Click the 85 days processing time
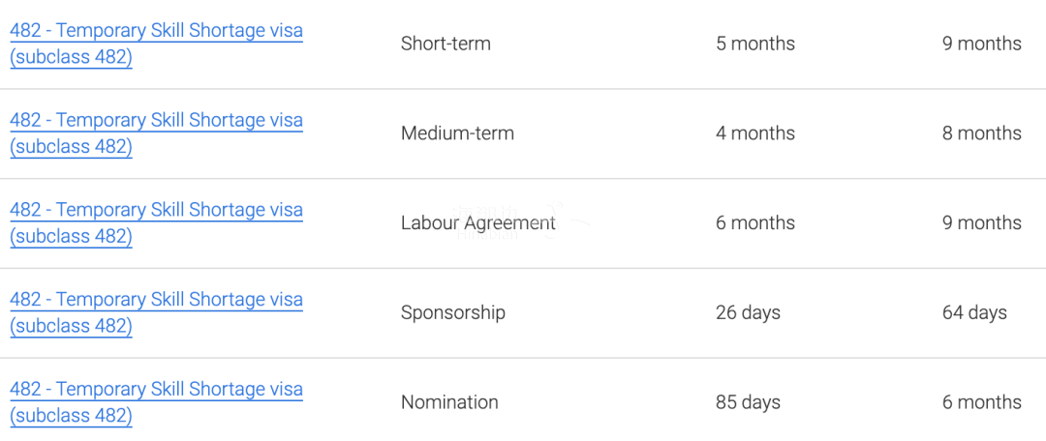1046x441 pixels. (x=748, y=402)
